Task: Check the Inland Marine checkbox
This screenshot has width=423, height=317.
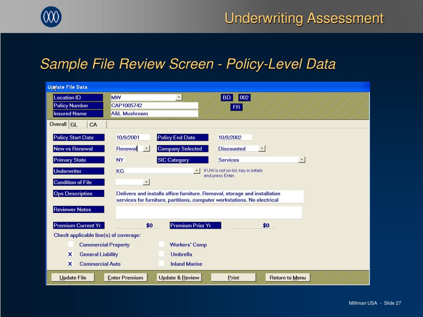Action: tap(162, 264)
